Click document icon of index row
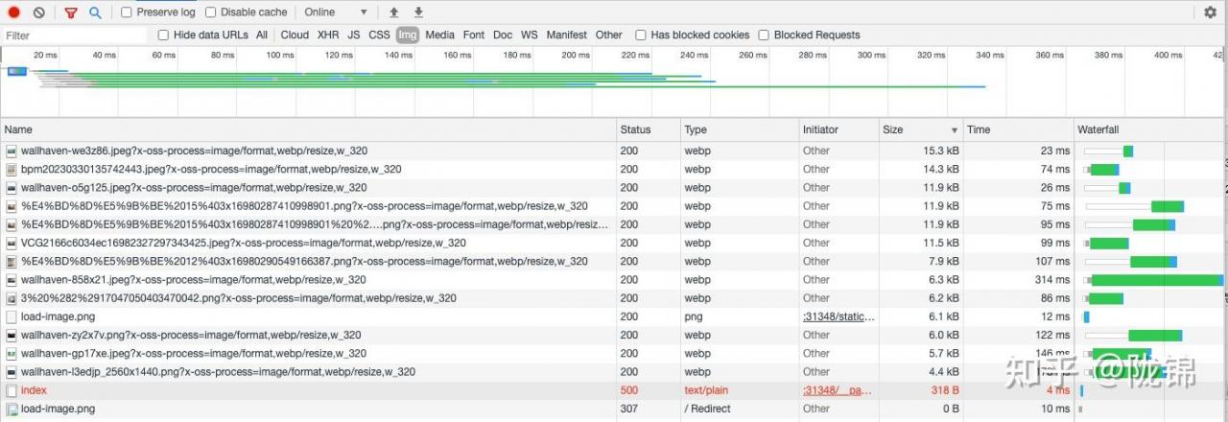The image size is (1228, 422). point(12,390)
